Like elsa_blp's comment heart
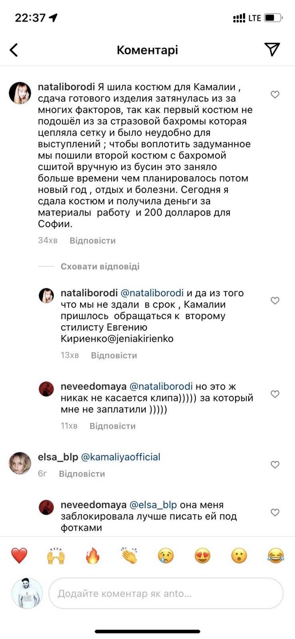This screenshot has width=295, height=639. [275, 464]
